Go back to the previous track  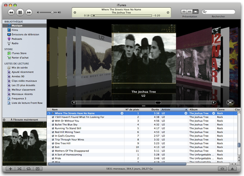pyautogui.click(x=11, y=12)
